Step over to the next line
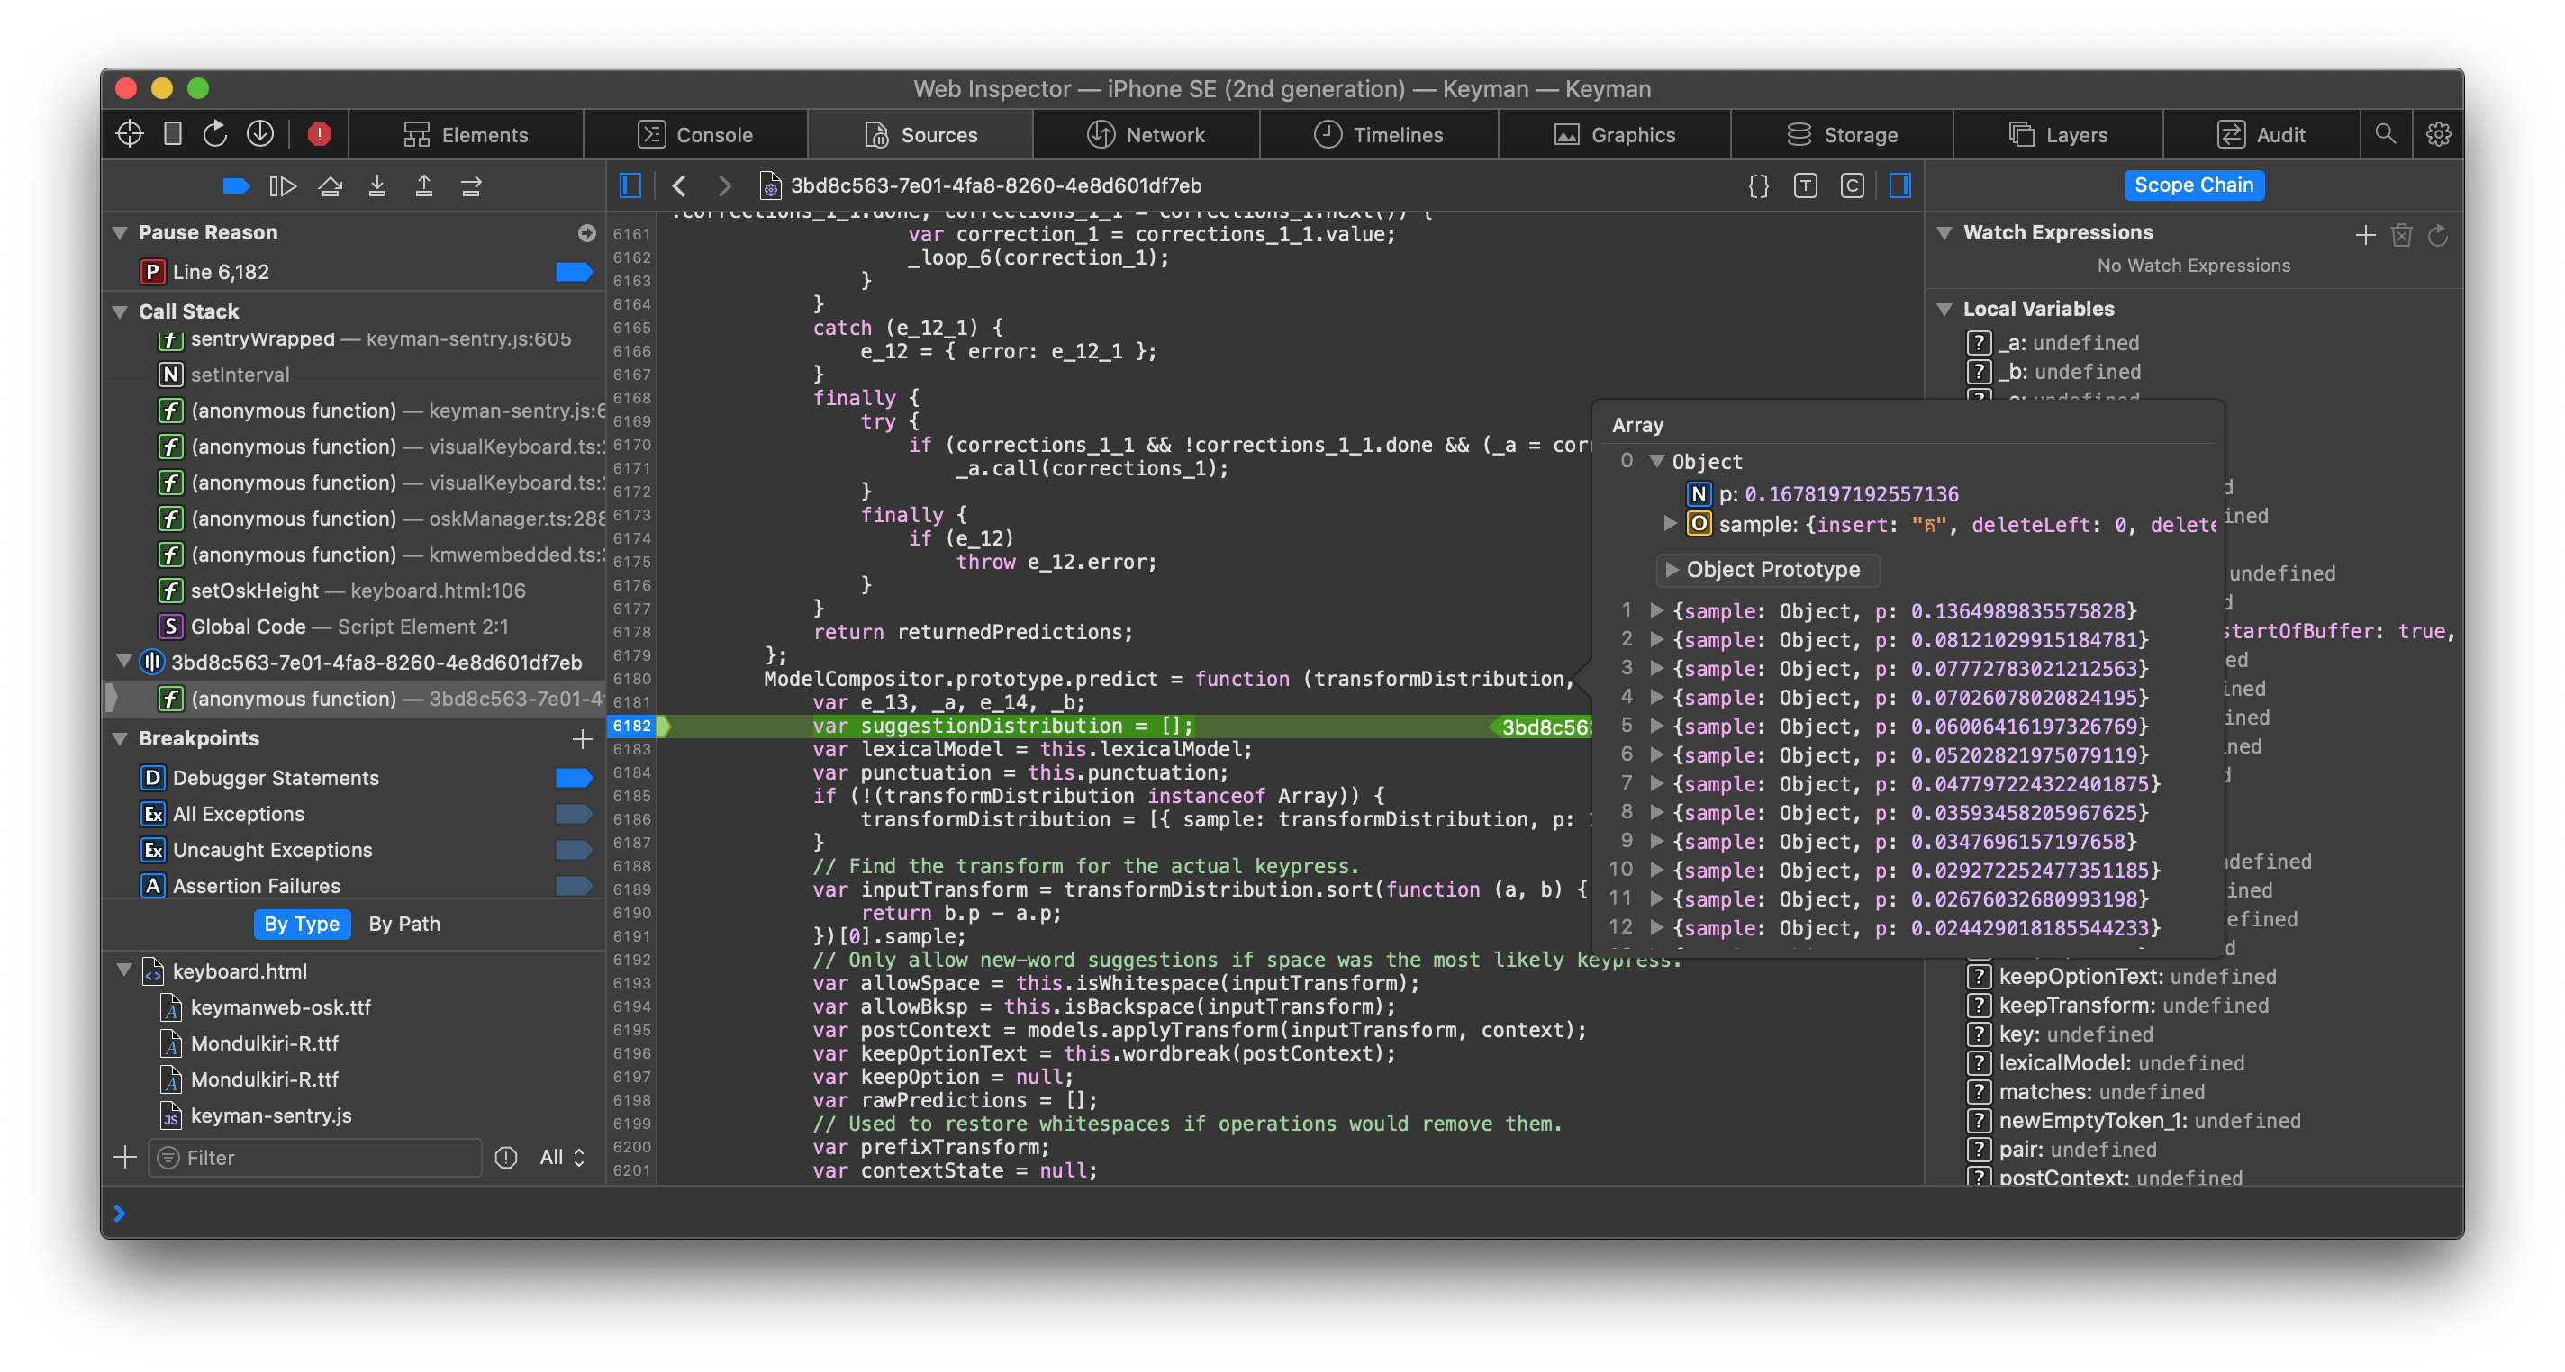Viewport: 2565px width, 1372px height. coord(331,186)
